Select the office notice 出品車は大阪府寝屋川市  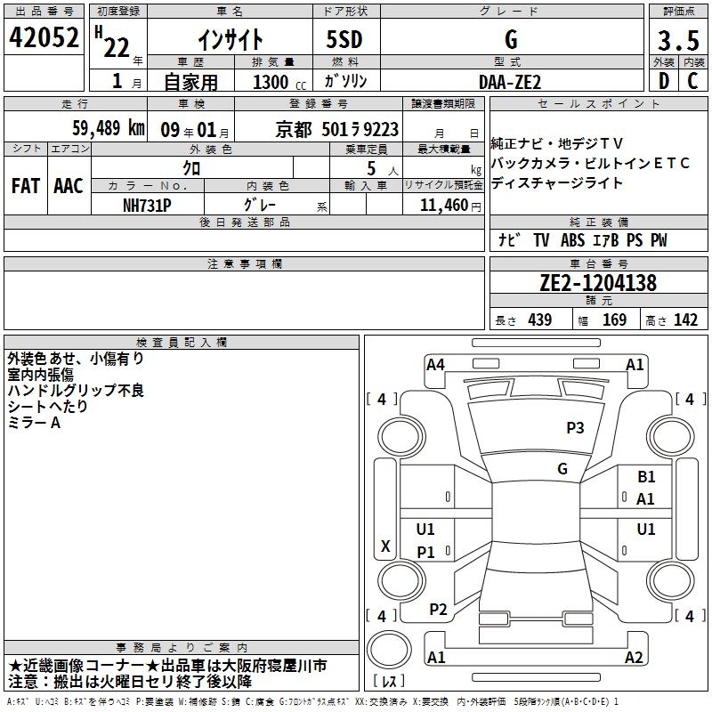243,666
